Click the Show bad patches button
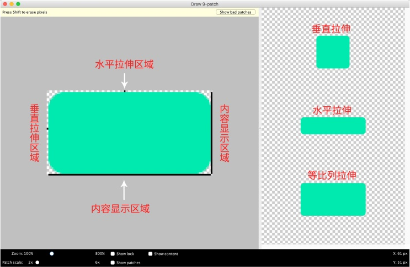410x267 pixels. [236, 12]
